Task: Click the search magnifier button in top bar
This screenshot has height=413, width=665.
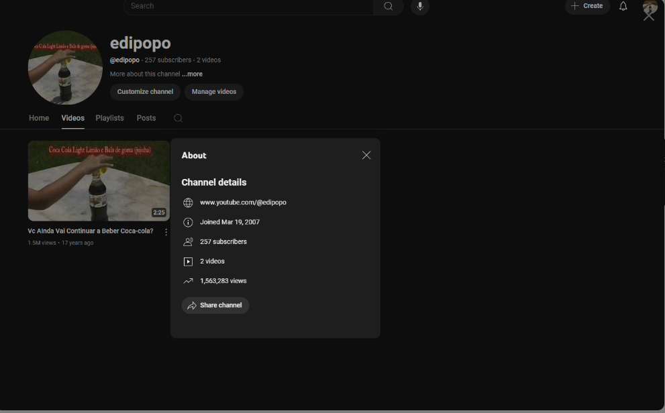Action: tap(389, 6)
